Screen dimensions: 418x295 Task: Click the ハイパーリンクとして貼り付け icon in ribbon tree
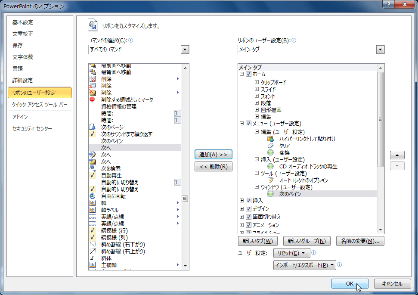(x=270, y=139)
